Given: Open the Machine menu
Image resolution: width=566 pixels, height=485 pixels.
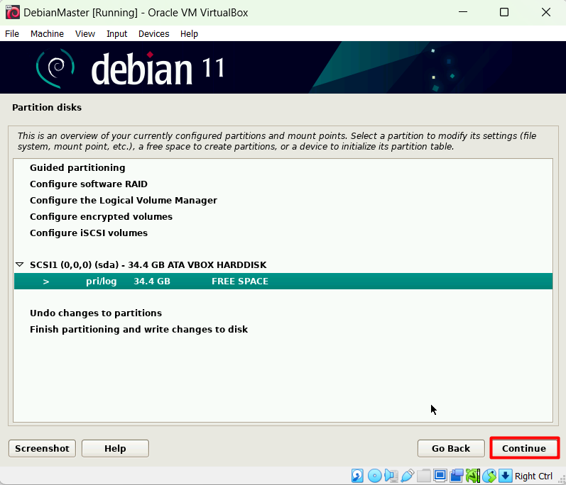Looking at the screenshot, I should click(47, 33).
